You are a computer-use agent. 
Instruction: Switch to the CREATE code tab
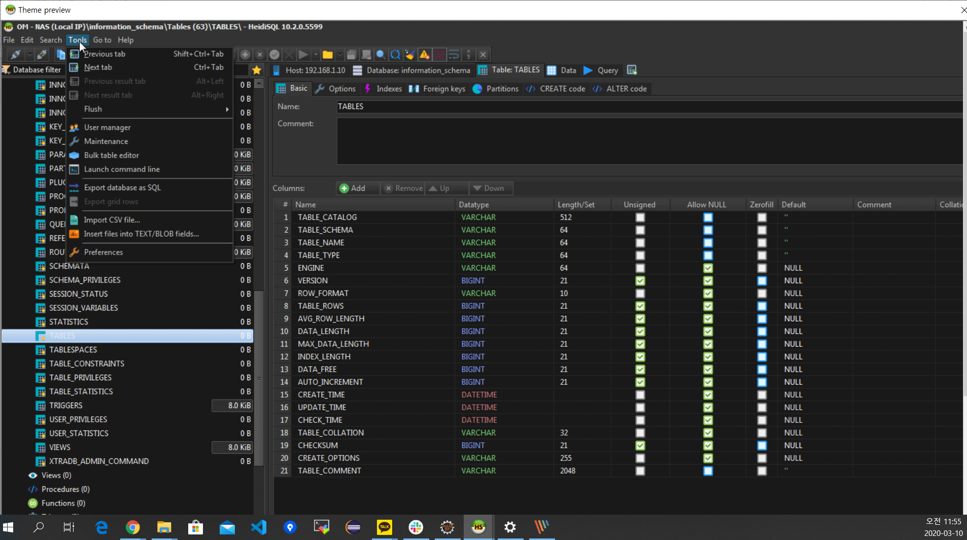click(555, 89)
